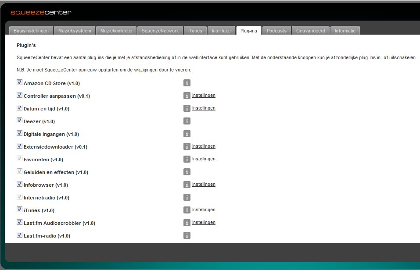The width and height of the screenshot is (420, 270).
Task: Go to the Geavanceerd tab
Action: [x=310, y=31]
